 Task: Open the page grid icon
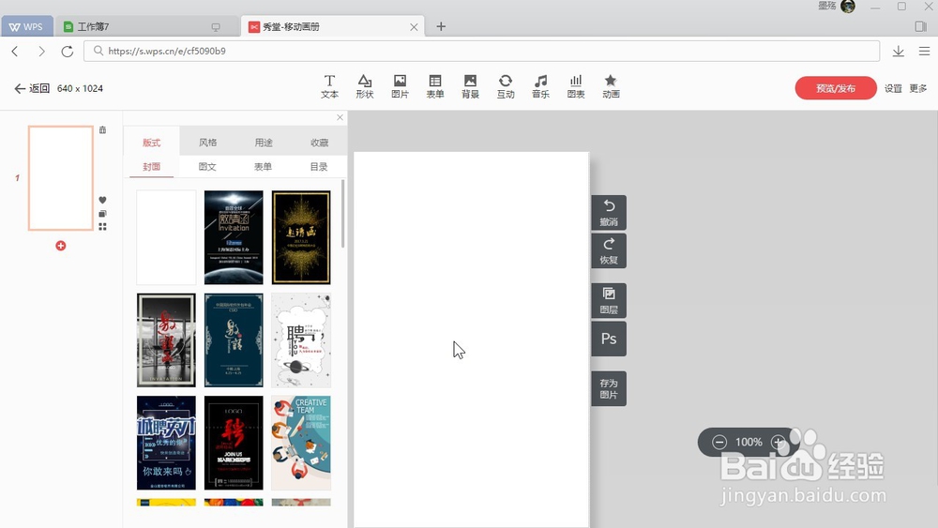(102, 227)
